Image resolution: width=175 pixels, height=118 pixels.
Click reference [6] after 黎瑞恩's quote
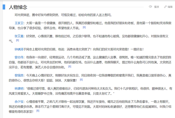tap(81, 80)
